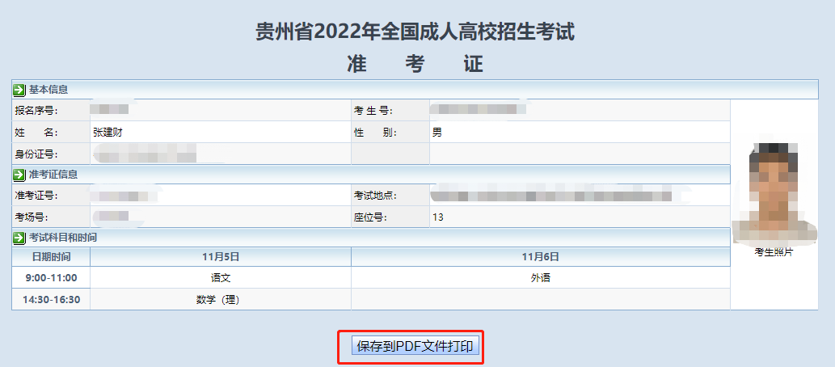
Task: Click the 语文 exam subject cell
Action: (x=220, y=278)
